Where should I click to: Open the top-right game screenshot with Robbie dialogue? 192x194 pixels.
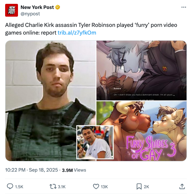(x=142, y=70)
